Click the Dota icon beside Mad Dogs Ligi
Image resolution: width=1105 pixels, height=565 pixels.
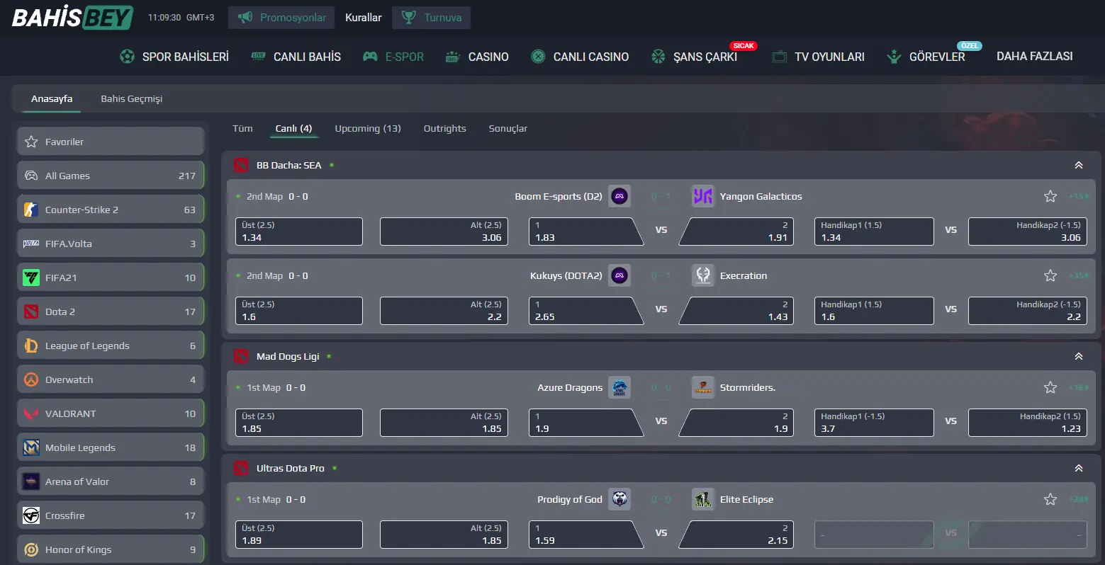click(x=241, y=356)
